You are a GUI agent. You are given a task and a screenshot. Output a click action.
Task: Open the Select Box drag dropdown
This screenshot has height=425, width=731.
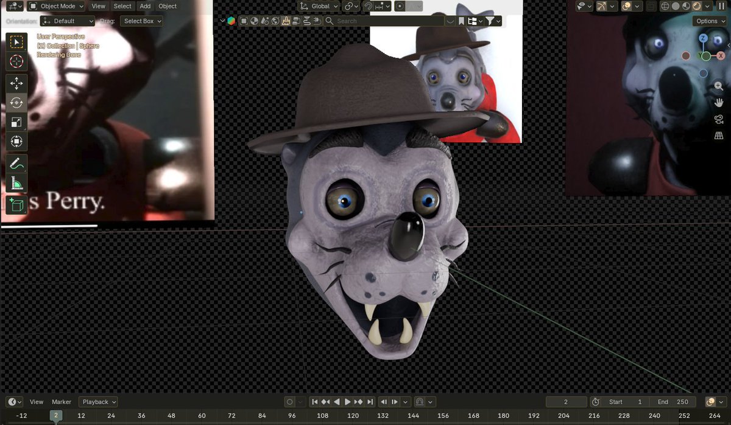point(141,21)
